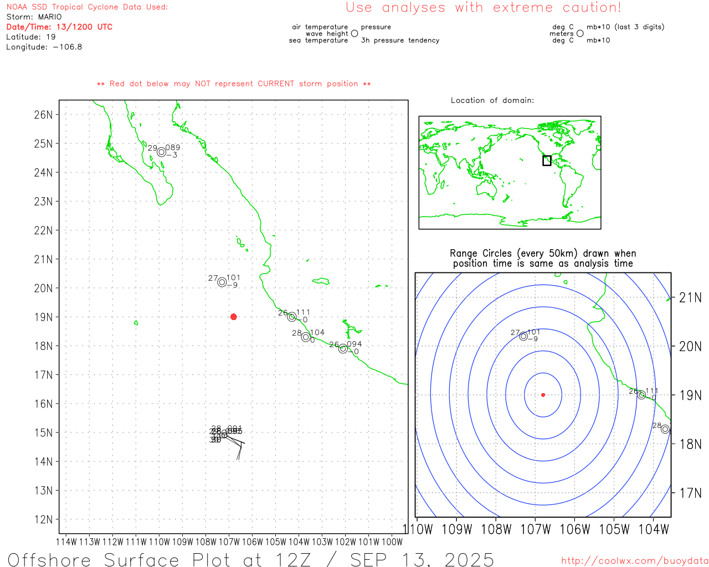Click the small island west of storm near 111W

tap(136, 323)
